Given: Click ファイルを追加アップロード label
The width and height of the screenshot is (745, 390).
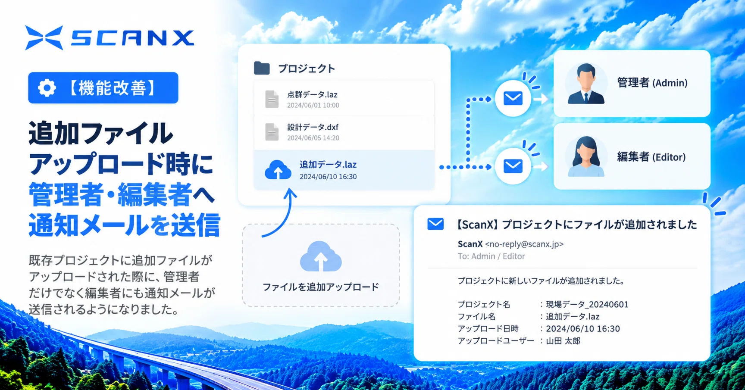Looking at the screenshot, I should [321, 287].
